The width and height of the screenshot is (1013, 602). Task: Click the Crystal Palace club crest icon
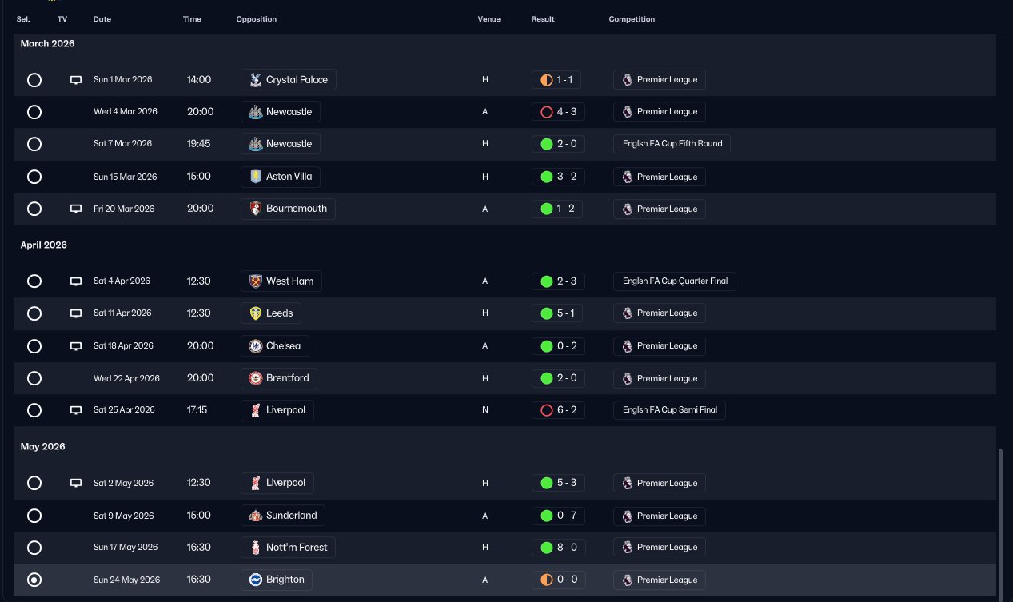(x=255, y=80)
